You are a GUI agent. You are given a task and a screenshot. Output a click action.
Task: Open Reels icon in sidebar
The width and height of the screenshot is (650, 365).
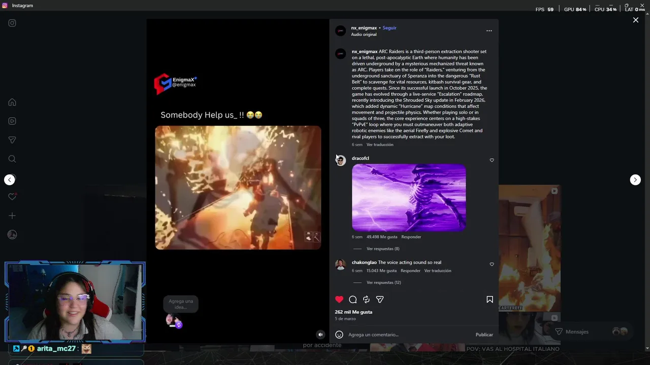[12, 121]
